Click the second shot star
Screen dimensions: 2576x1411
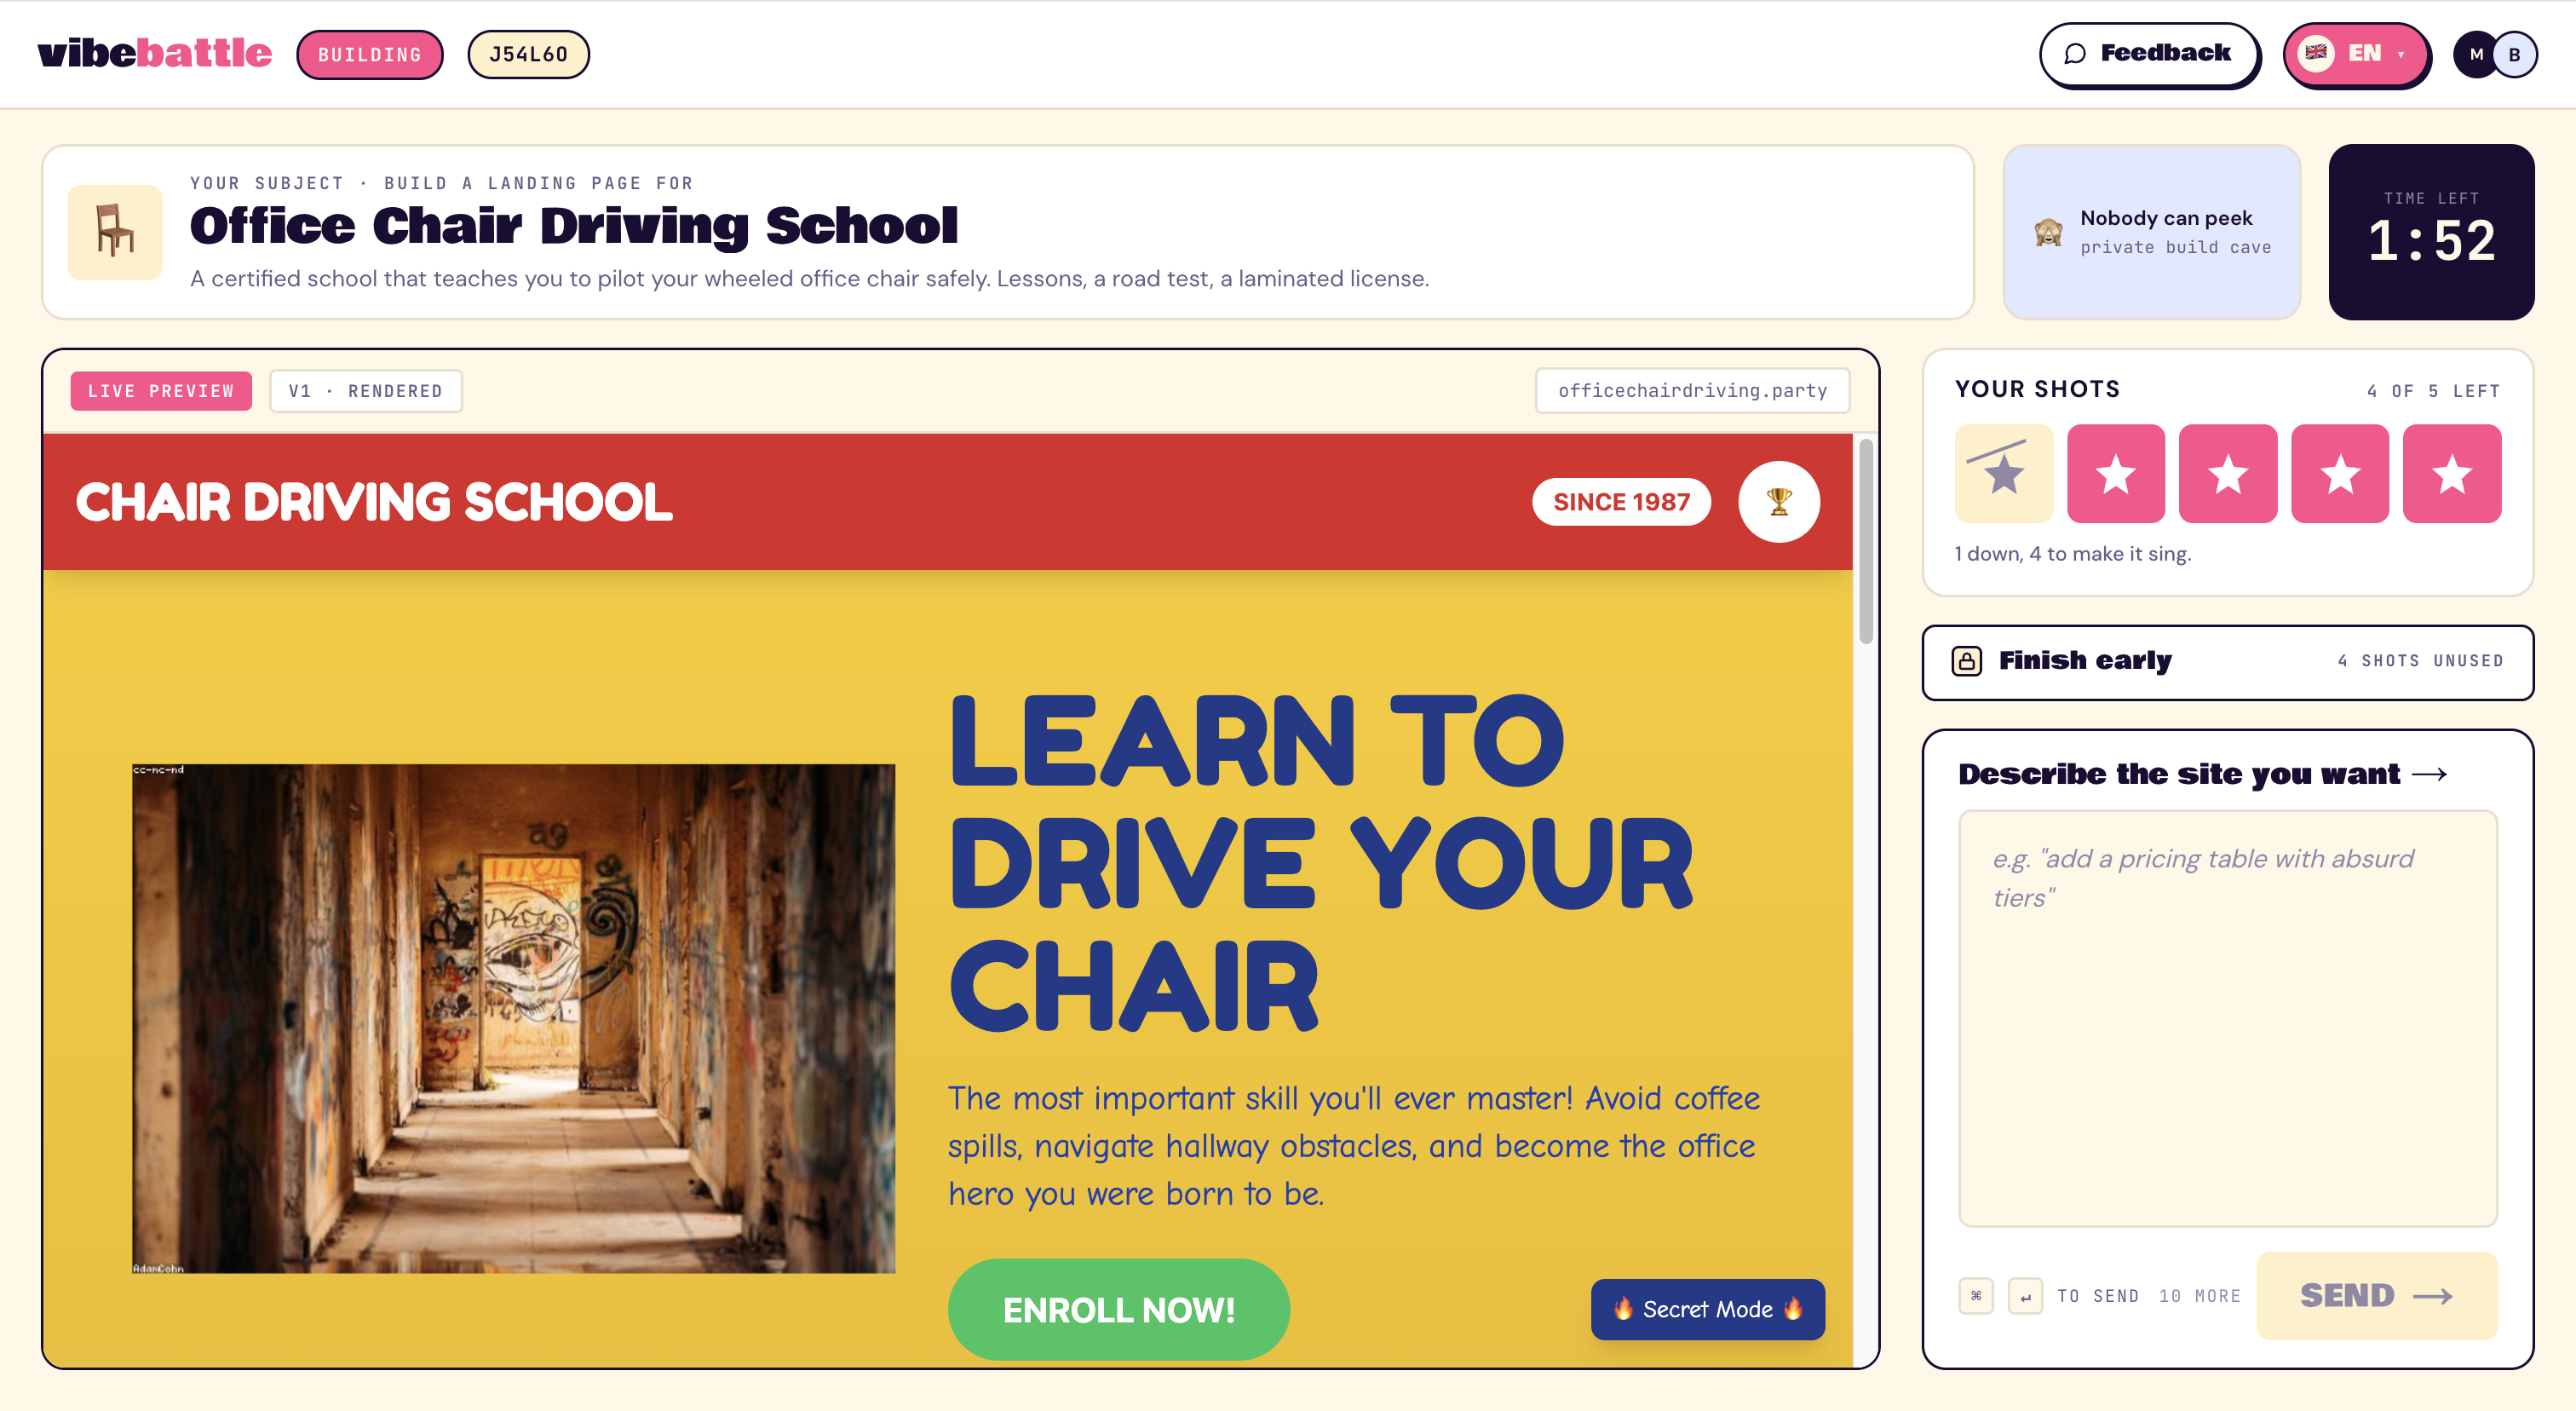tap(2116, 473)
